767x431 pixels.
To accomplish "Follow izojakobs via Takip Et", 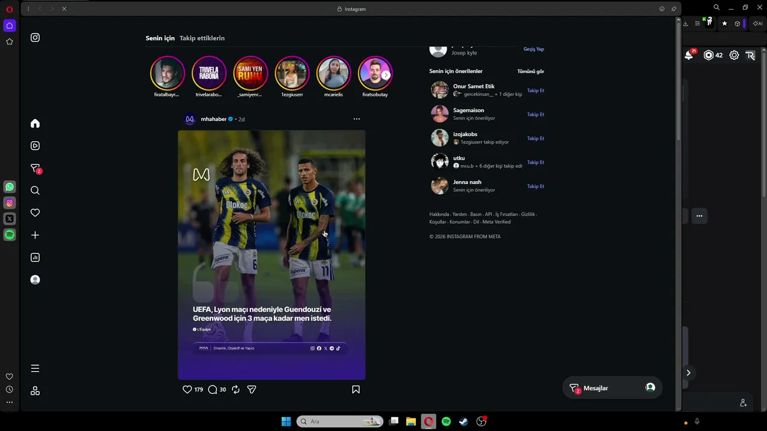I will 536,138.
